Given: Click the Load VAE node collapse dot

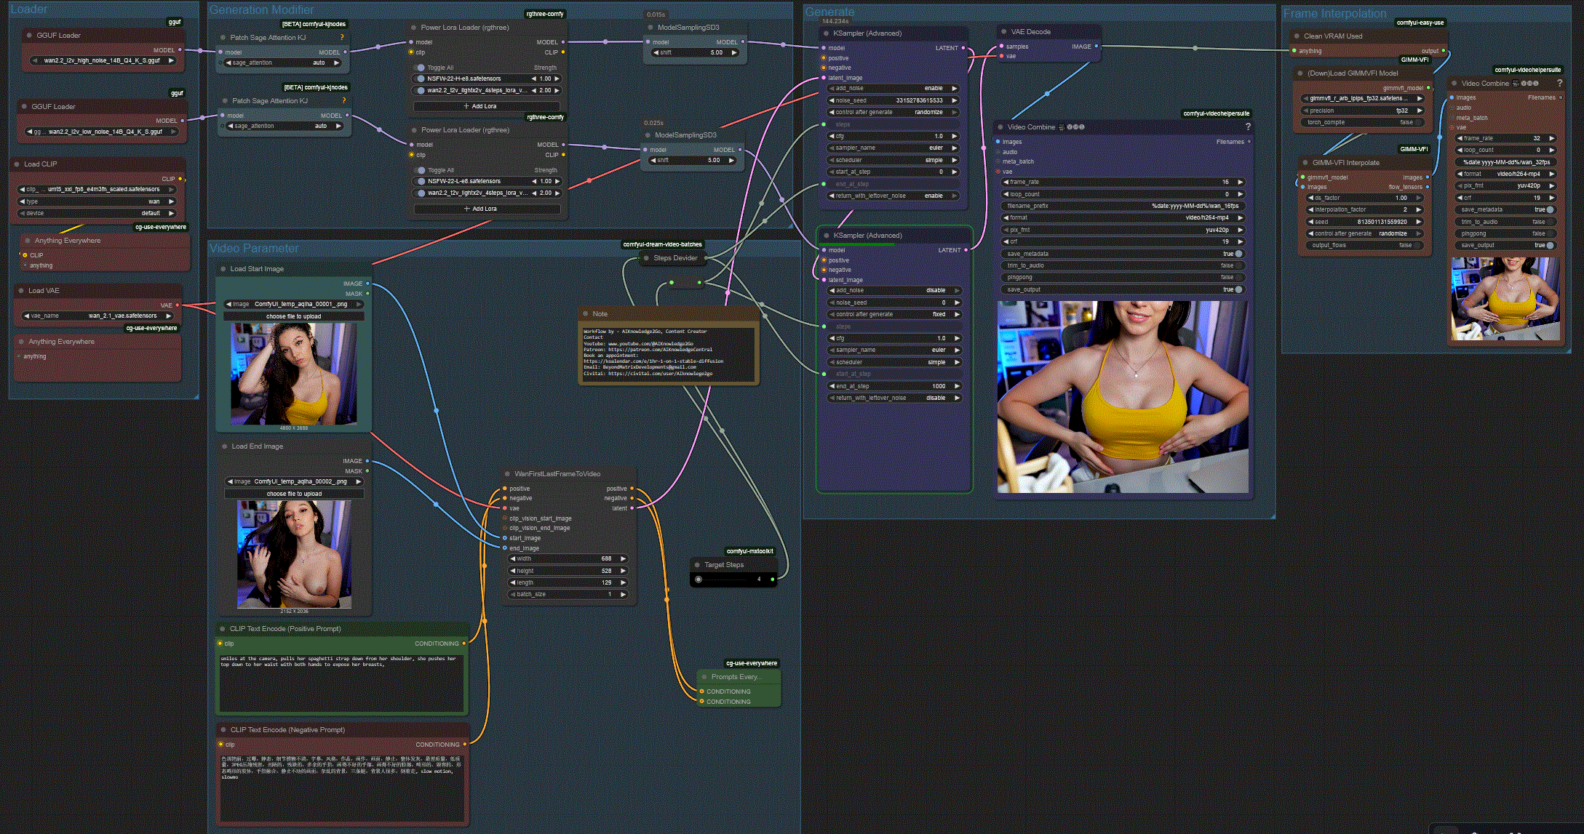Looking at the screenshot, I should click(x=21, y=291).
